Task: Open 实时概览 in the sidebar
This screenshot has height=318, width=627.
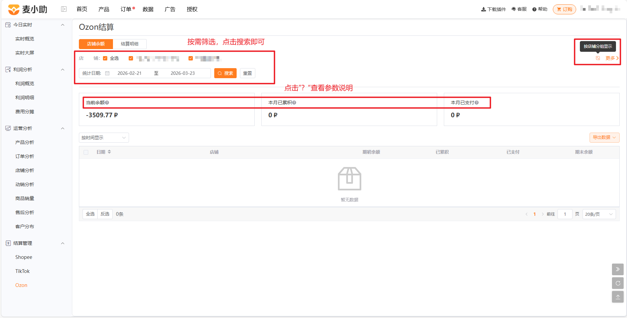Action: (x=25, y=39)
